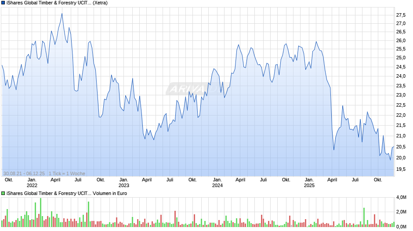Click the iShares Global Timber price chart title
The width and height of the screenshot is (413, 231).
point(57,3)
